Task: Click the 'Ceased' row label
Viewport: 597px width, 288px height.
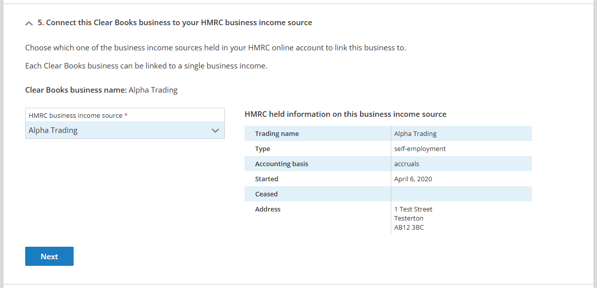Action: [x=266, y=194]
